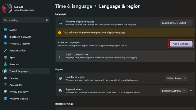Image resolution: width=196 pixels, height=110 pixels.
Task: Open the Regional format English (Australia) dropdown
Action: (x=174, y=91)
